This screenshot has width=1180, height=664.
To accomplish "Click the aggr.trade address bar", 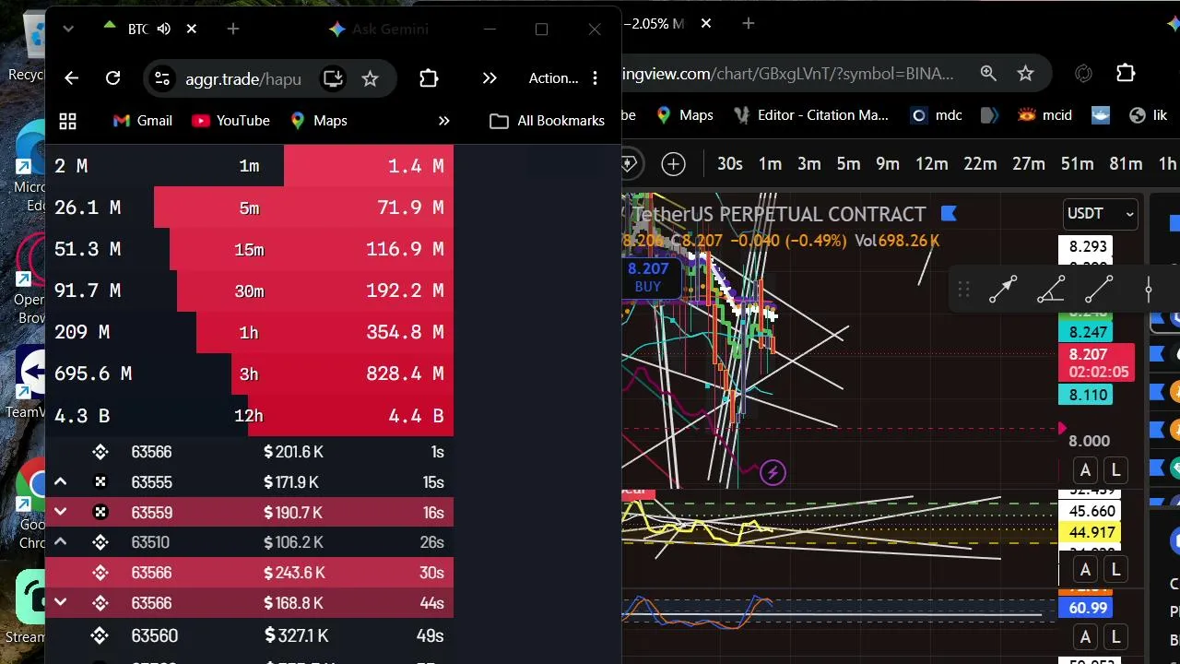I will pos(243,78).
